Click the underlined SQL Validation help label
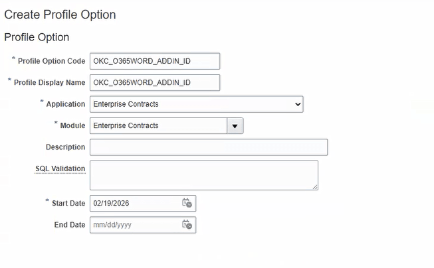The height and width of the screenshot is (268, 434). pos(60,168)
